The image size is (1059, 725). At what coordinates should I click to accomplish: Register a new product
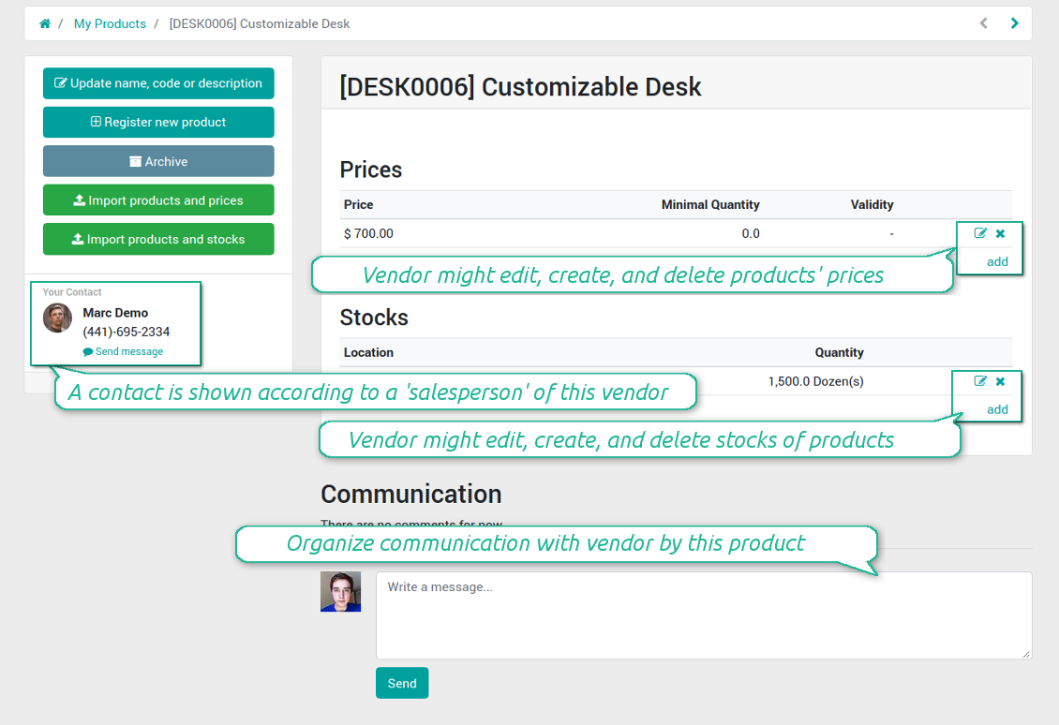coord(158,122)
